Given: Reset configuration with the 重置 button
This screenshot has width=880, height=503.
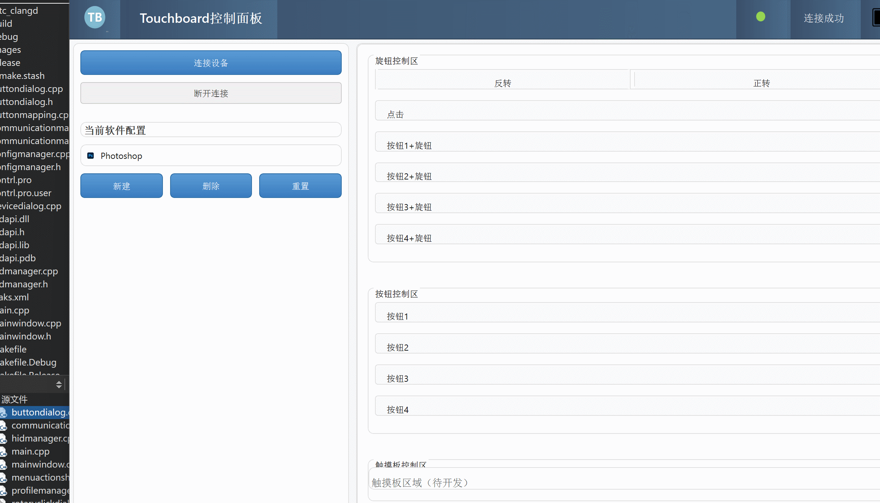Looking at the screenshot, I should (300, 186).
